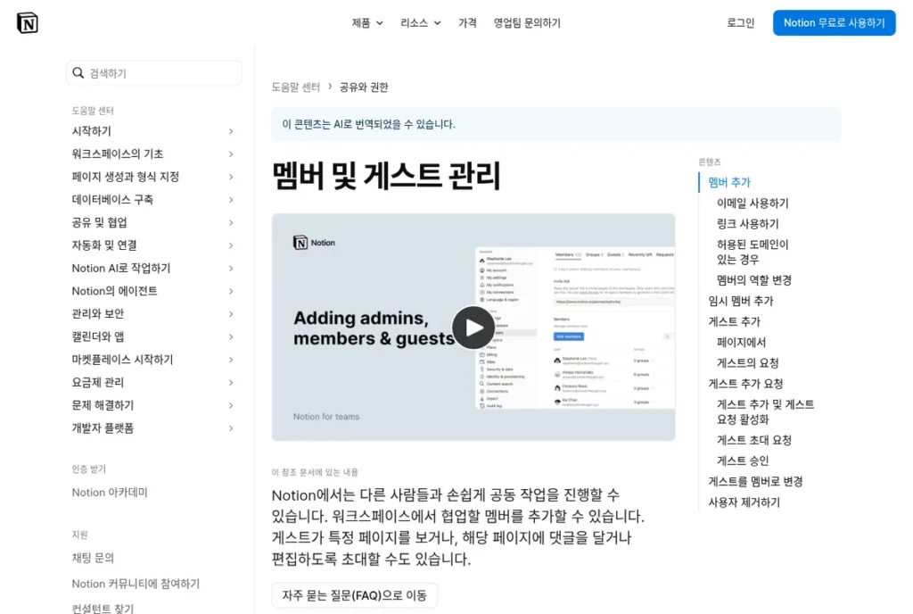
Task: Jump to 사용자 제거하기 section
Action: click(744, 502)
